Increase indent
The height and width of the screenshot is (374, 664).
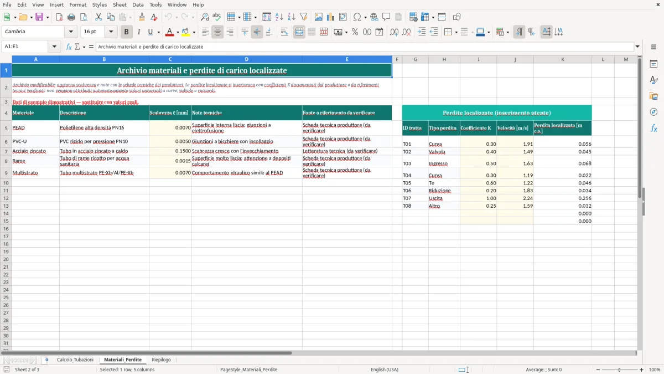[422, 32]
